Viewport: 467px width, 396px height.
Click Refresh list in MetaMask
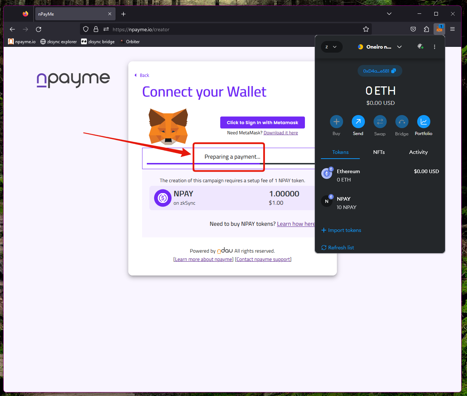pyautogui.click(x=338, y=248)
